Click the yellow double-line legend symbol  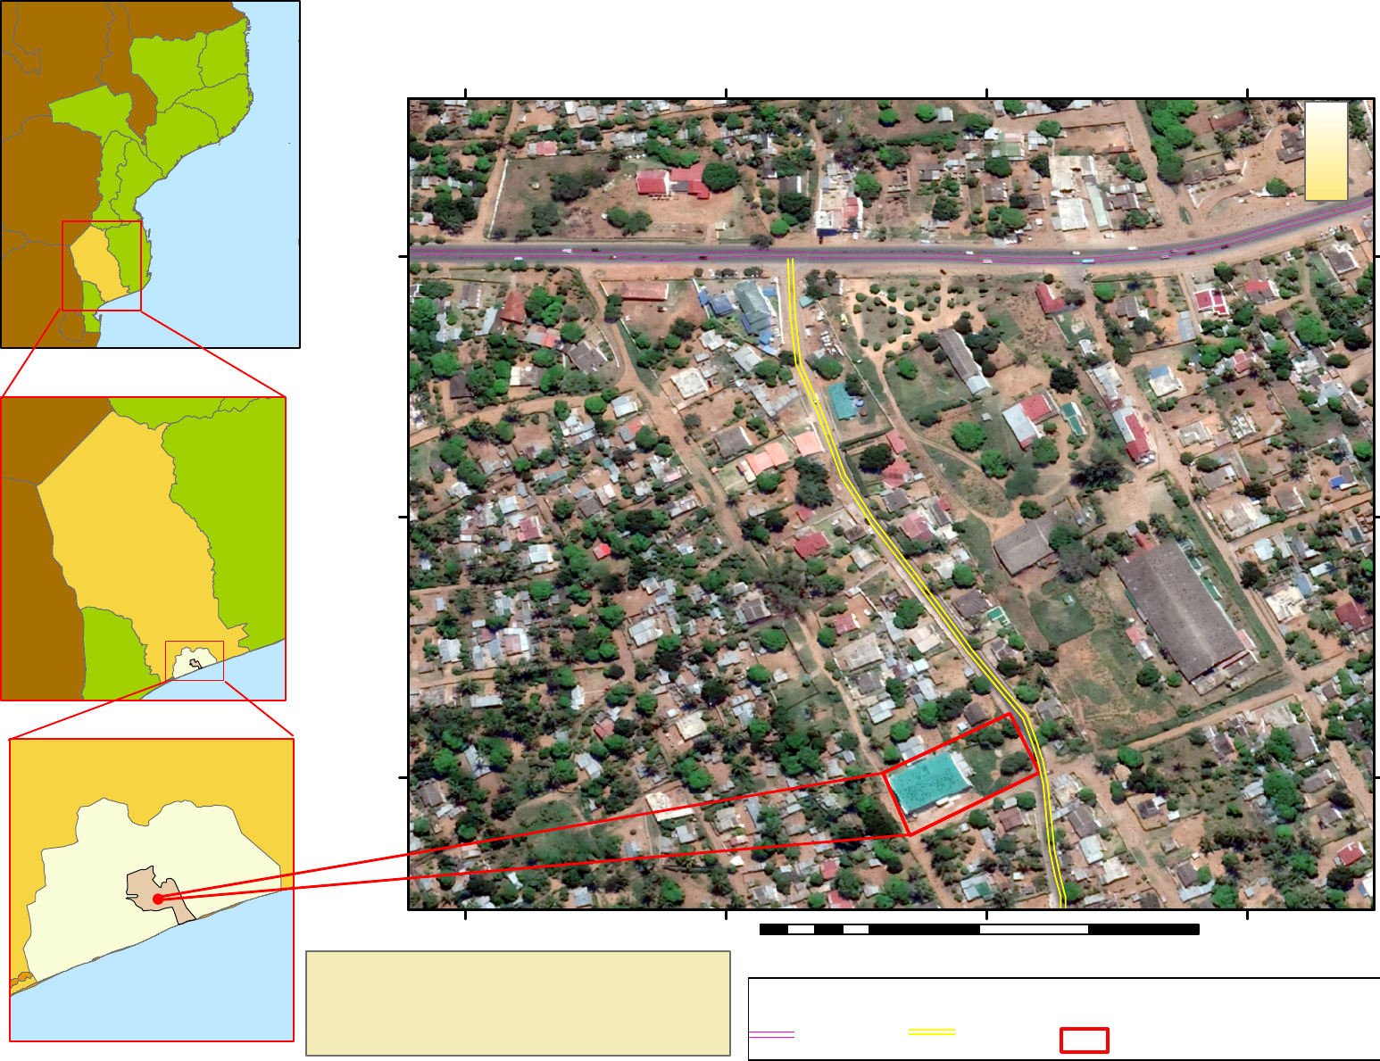pos(931,1032)
